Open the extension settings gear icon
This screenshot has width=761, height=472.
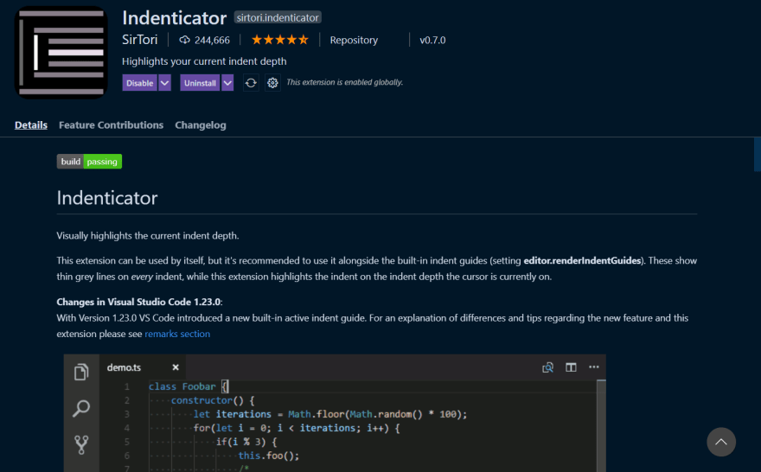272,83
